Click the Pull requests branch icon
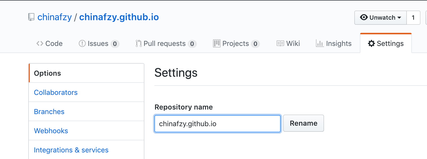Image resolution: width=427 pixels, height=159 pixels. (x=139, y=43)
